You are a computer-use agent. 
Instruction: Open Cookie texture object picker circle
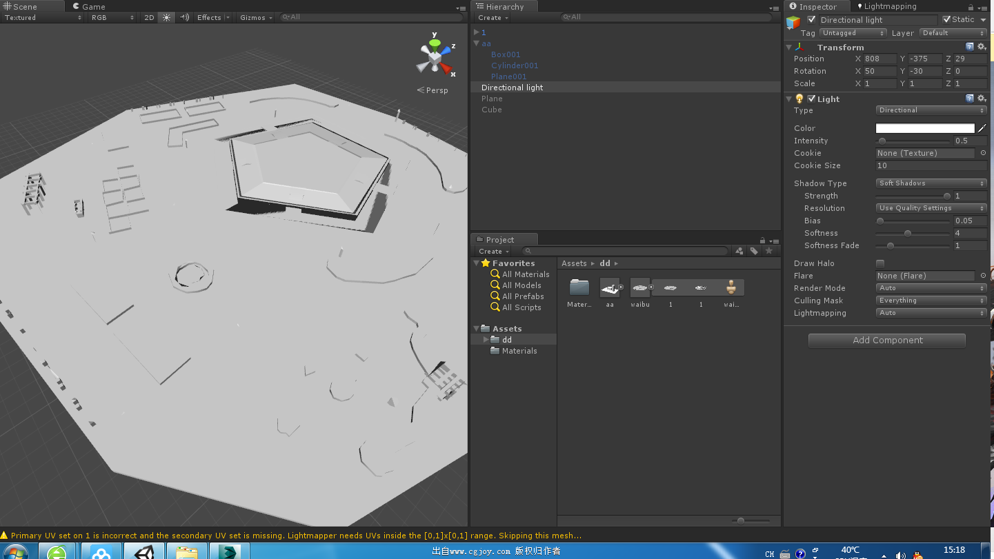point(983,153)
